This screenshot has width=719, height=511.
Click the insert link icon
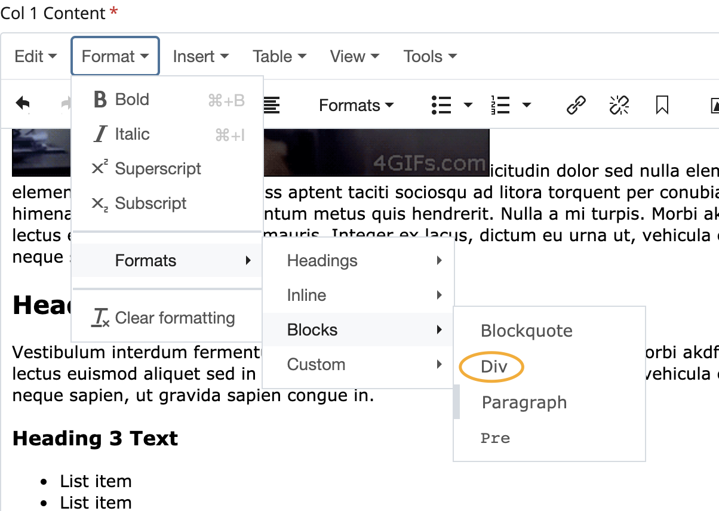(x=576, y=106)
